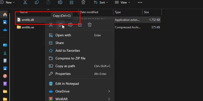203x101 pixels.
Task: Click the Share icon in the top toolbar
Action: click(72, 3)
